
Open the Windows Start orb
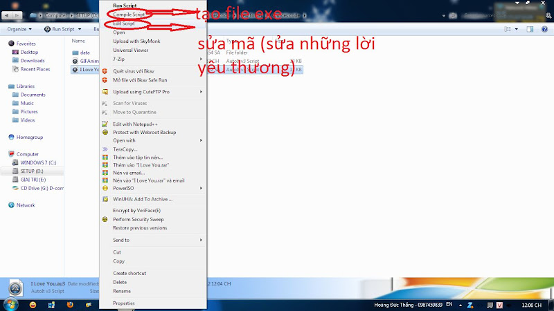(12, 304)
